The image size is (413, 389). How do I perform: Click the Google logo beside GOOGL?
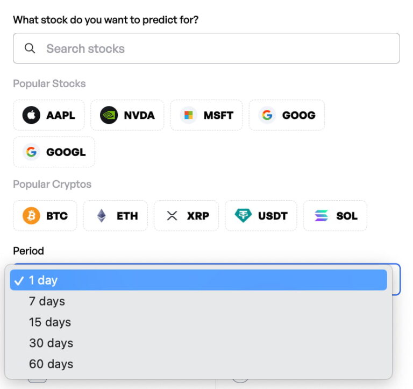click(x=31, y=152)
